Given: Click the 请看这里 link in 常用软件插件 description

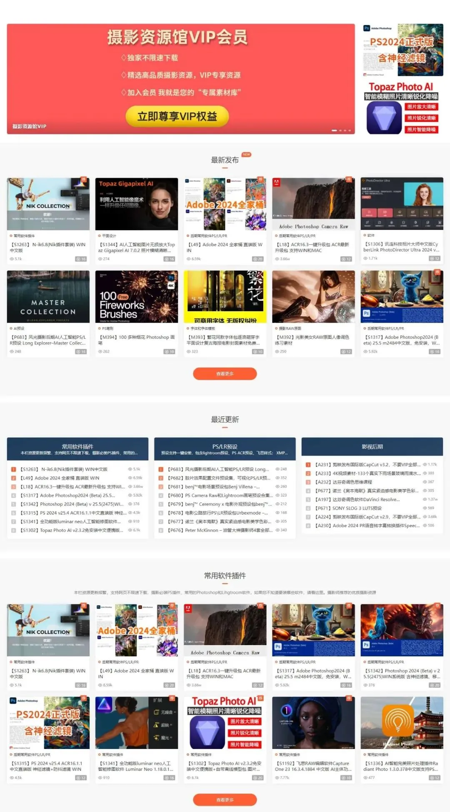Looking at the screenshot, I should click(315, 593).
